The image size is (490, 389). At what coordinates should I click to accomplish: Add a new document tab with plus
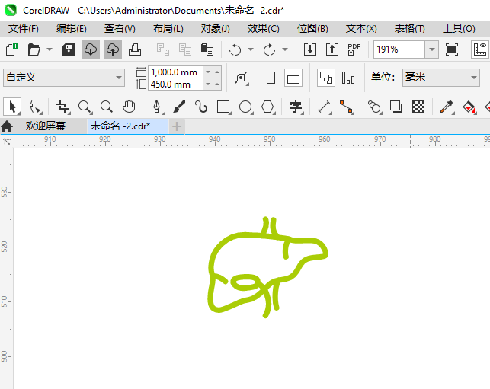click(x=177, y=126)
